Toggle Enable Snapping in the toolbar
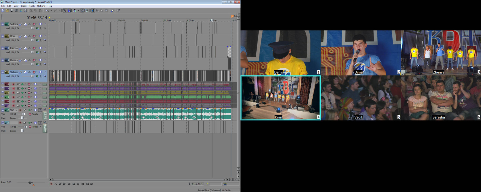The width and height of the screenshot is (481, 192). pyautogui.click(x=65, y=10)
